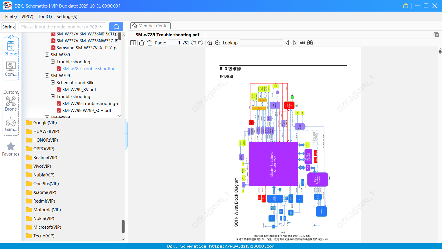442x249 pixels.
Task: Click the brand list scrollbar thumb
Action: (123, 226)
